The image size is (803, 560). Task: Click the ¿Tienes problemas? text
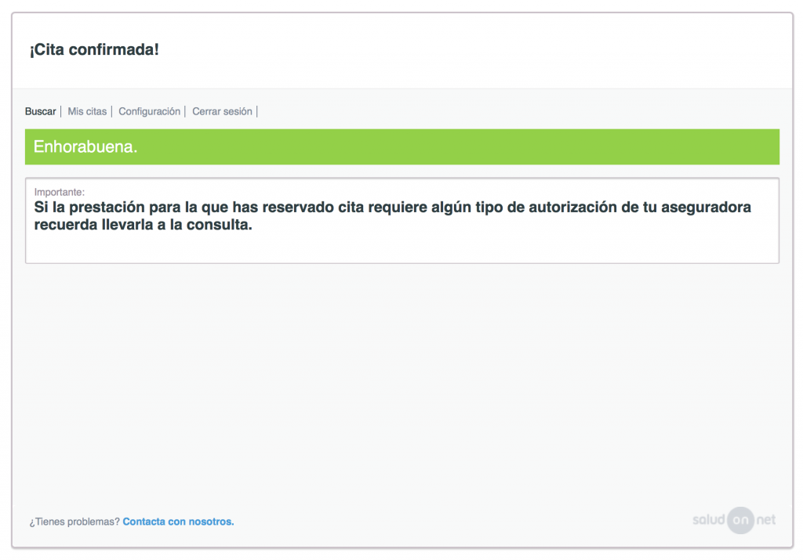[74, 522]
